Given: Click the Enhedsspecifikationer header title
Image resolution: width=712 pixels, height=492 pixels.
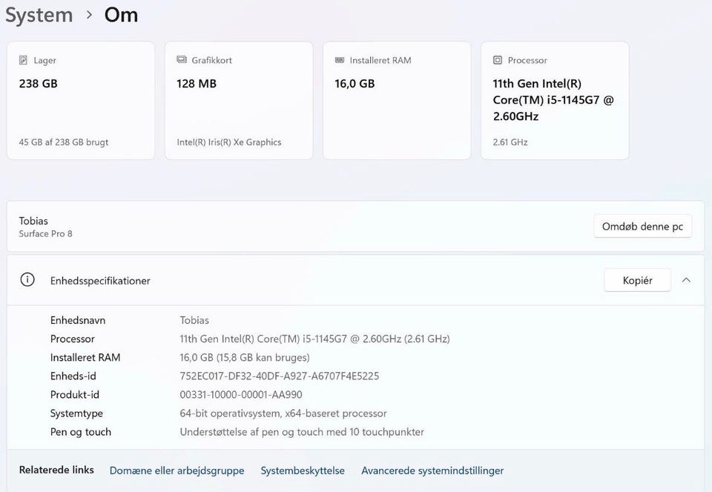Looking at the screenshot, I should 100,281.
